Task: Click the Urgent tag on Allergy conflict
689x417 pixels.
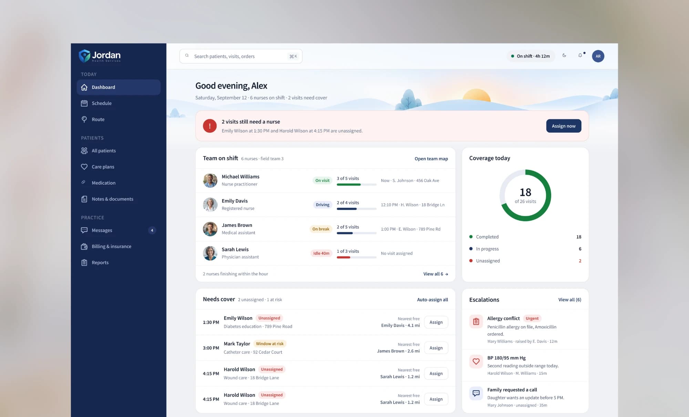Action: click(532, 318)
